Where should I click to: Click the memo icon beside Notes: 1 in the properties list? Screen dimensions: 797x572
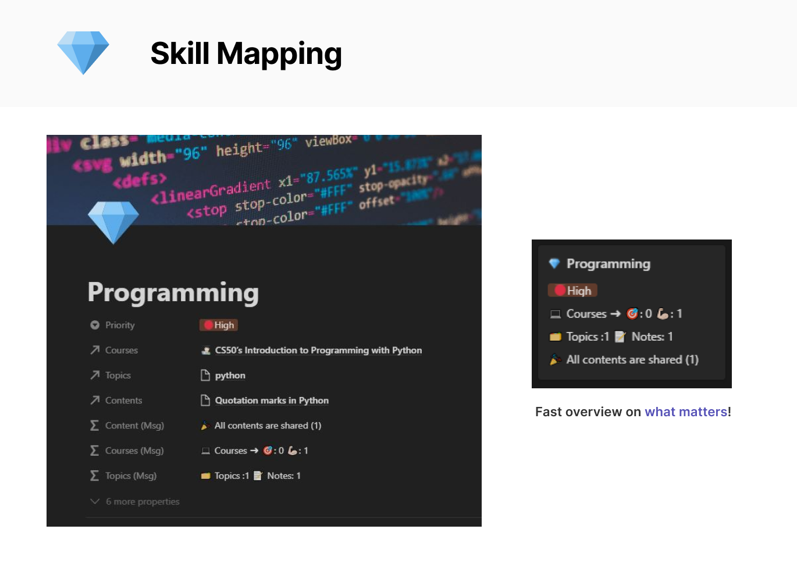pos(258,476)
